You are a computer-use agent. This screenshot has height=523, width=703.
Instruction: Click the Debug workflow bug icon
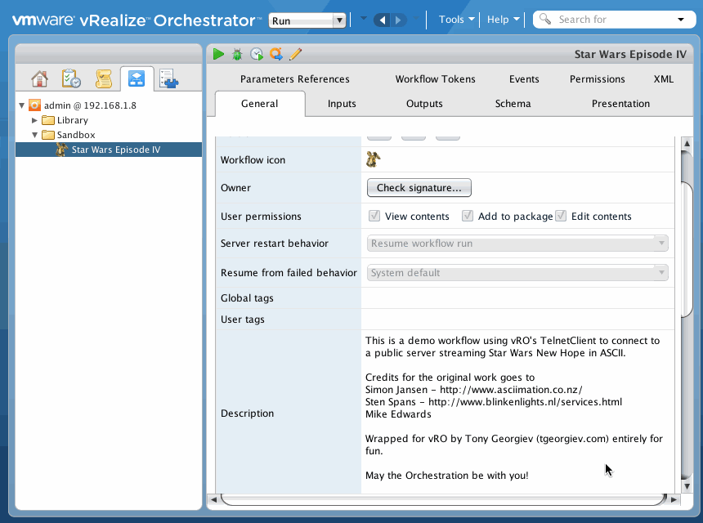[x=237, y=54]
